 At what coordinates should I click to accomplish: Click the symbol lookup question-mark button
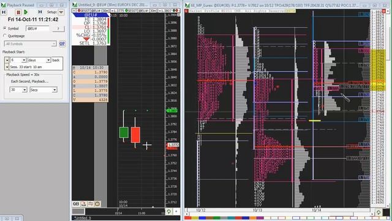(58, 29)
